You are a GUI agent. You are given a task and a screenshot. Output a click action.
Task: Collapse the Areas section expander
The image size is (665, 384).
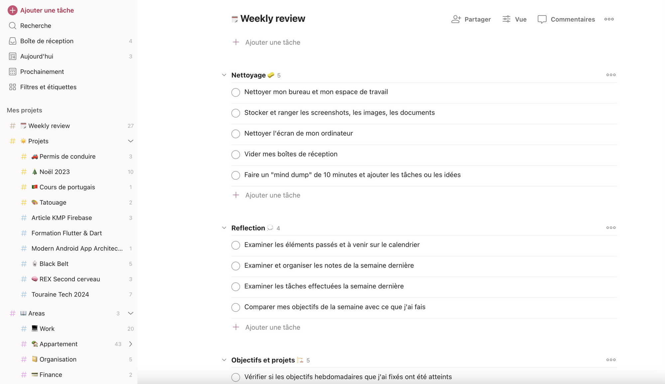click(130, 313)
